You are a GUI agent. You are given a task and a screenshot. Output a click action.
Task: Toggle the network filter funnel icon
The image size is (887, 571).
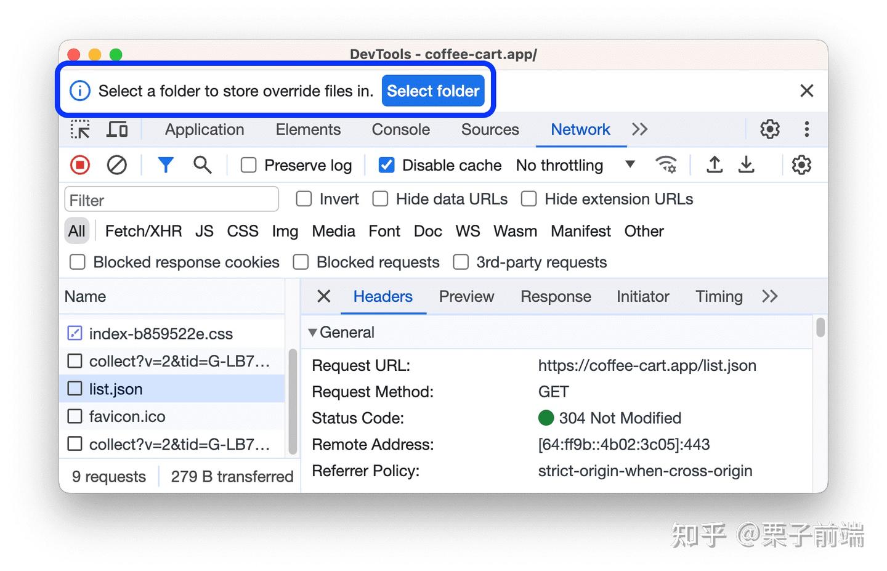[x=166, y=165]
